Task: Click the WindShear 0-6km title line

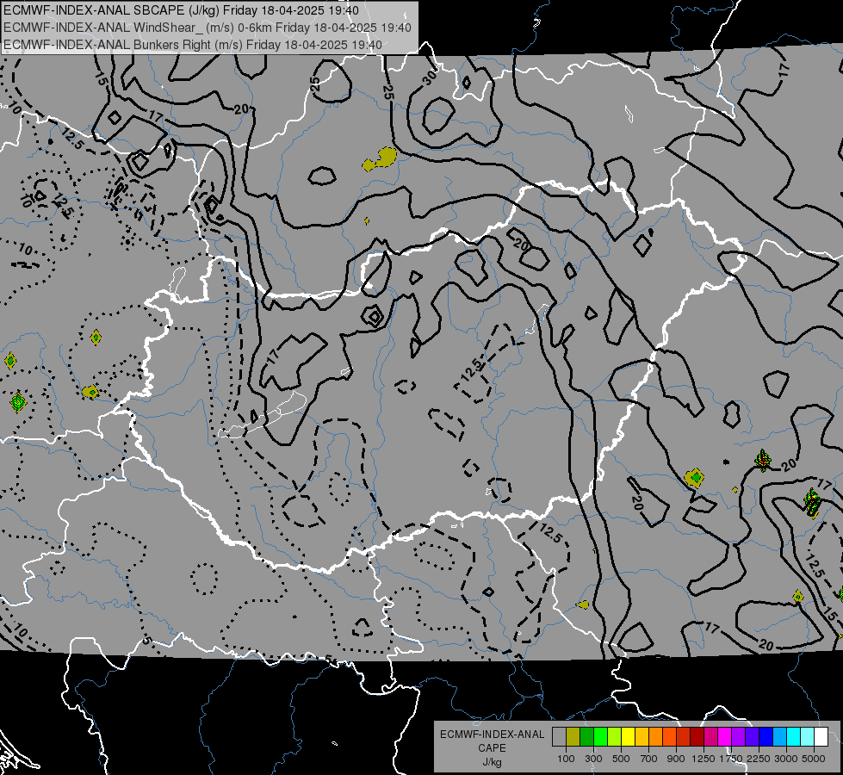Action: [x=207, y=28]
